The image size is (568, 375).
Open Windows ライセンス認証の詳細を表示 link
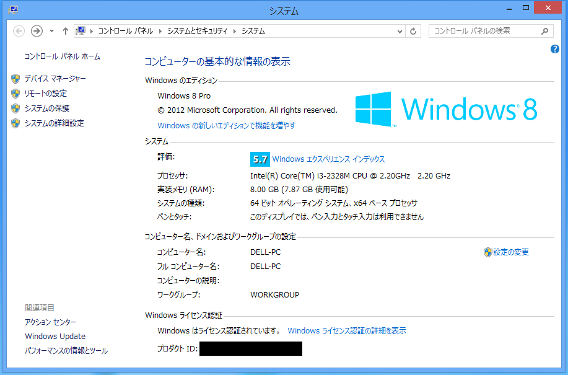click(x=347, y=331)
